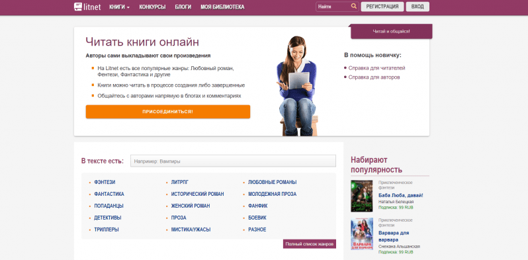Screen dimensions: 528x260
Task: Select the Триллеры genre
Action: (107, 230)
